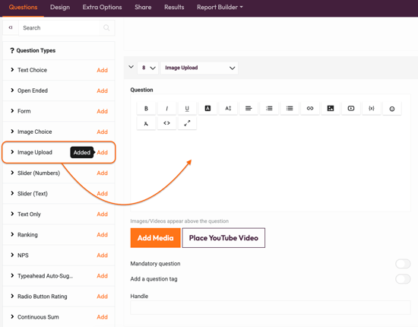This screenshot has width=418, height=327.
Task: Expand the Radio Button Rating question type
Action: coord(12,296)
